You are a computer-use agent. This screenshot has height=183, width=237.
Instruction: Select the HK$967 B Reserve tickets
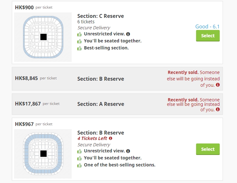[208, 149]
